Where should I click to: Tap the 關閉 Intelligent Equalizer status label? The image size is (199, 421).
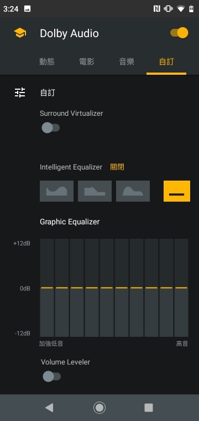click(x=117, y=167)
